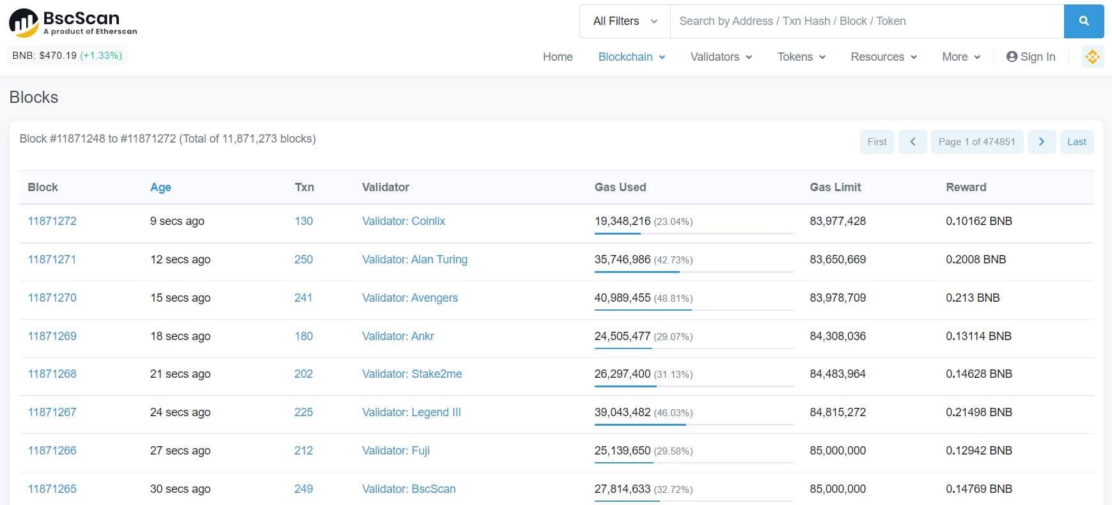Viewport: 1112px width, 505px height.
Task: Go to next page arrow
Action: click(x=1042, y=142)
